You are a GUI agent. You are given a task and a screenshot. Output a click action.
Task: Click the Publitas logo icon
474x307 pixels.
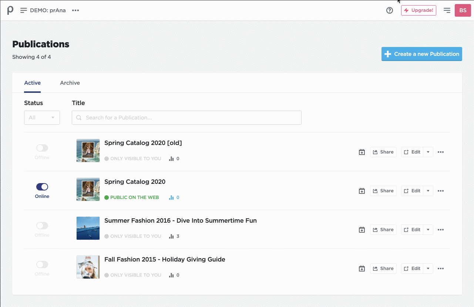point(10,10)
